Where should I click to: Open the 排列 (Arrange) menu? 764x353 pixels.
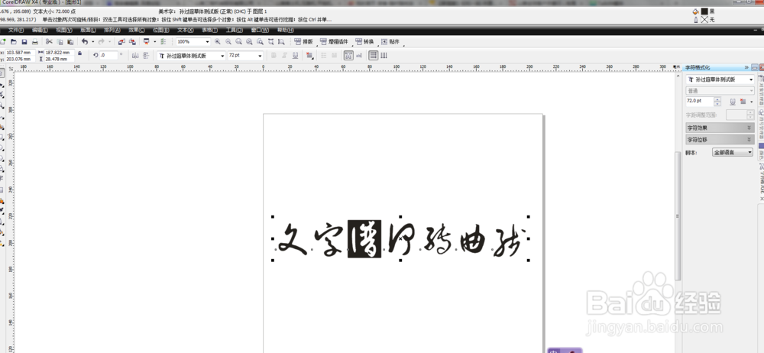pyautogui.click(x=112, y=31)
